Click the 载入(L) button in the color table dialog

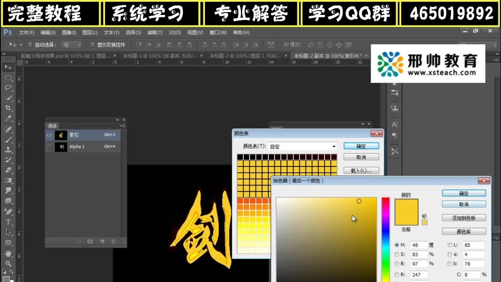click(361, 170)
